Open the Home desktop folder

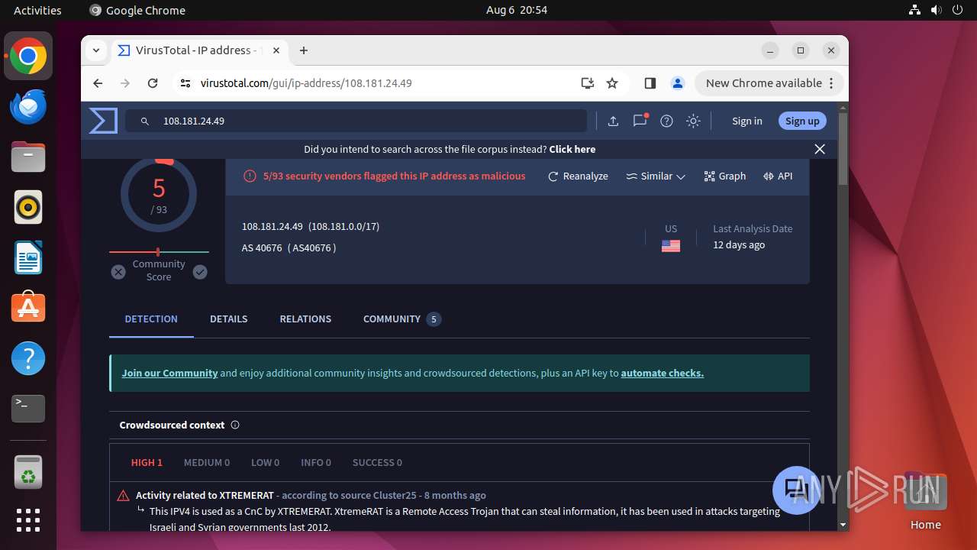(925, 502)
